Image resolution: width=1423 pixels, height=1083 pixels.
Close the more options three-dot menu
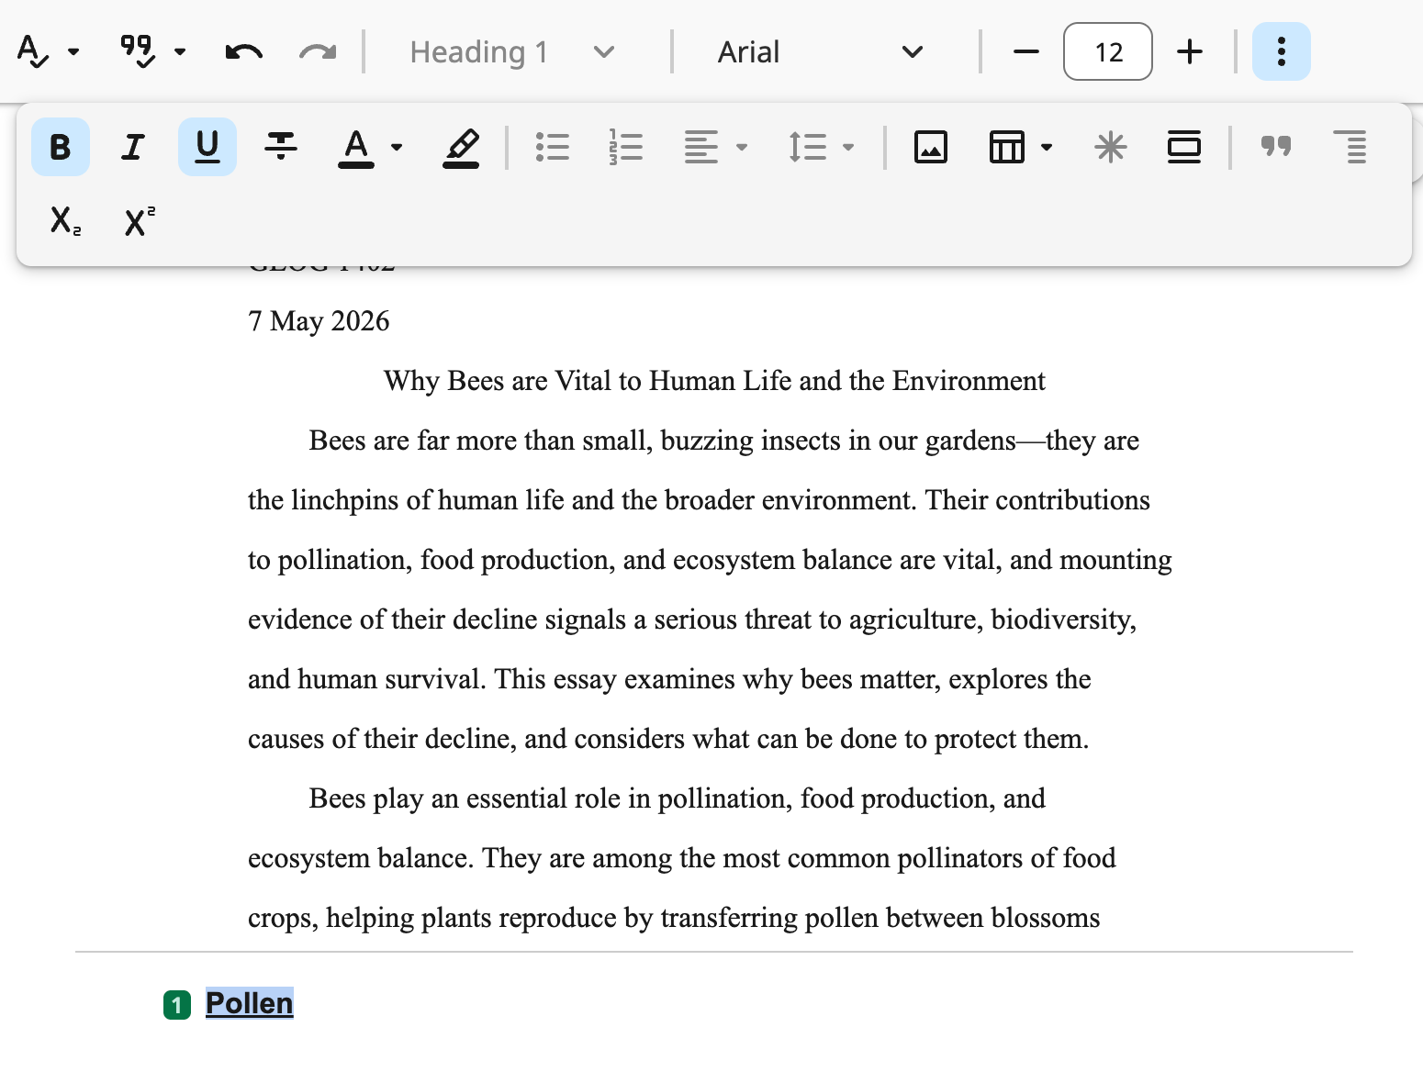click(1282, 51)
